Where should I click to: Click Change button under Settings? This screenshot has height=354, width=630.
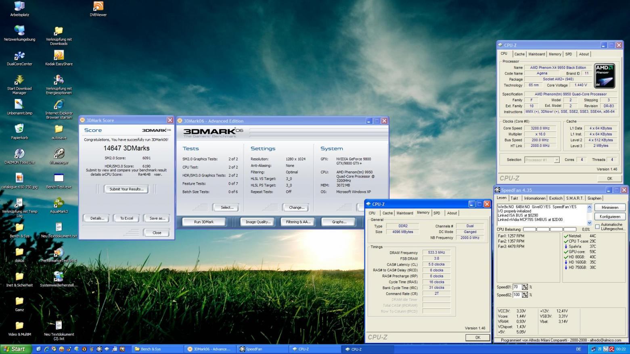(297, 207)
